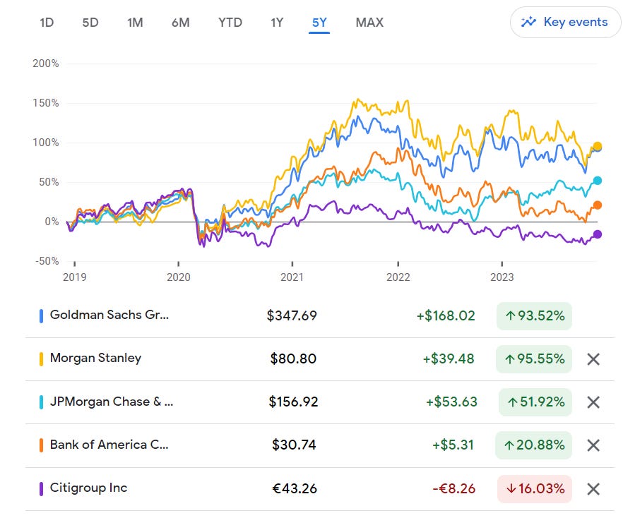
Task: Switch to the 1M range tab
Action: (x=135, y=22)
